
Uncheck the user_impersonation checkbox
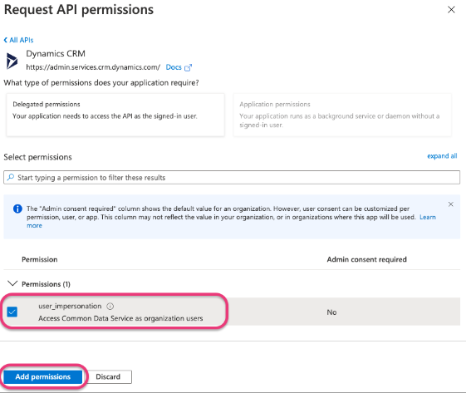point(12,312)
